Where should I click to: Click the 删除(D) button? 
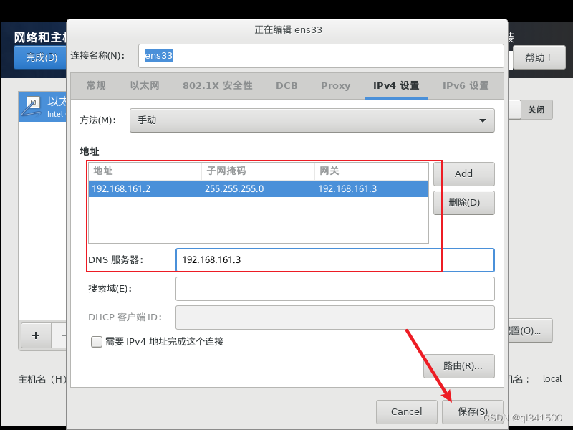(463, 203)
